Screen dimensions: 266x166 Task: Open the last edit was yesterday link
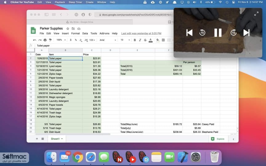[x=141, y=34]
